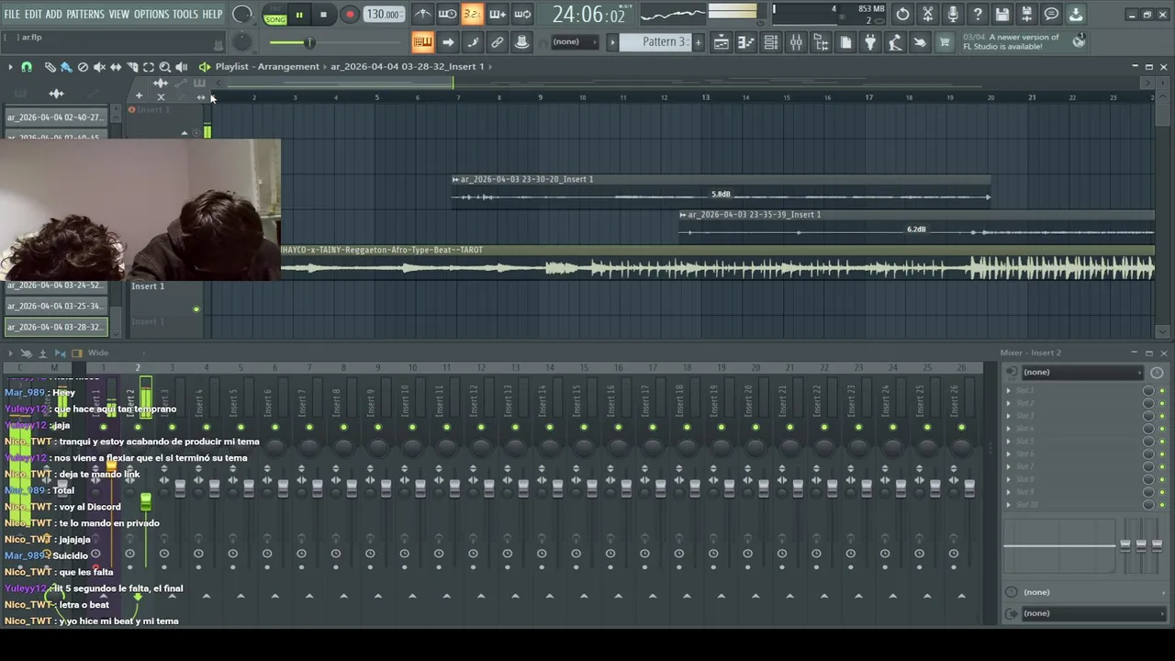Open the TOOLS menu
1175x661 pixels.
tap(185, 14)
